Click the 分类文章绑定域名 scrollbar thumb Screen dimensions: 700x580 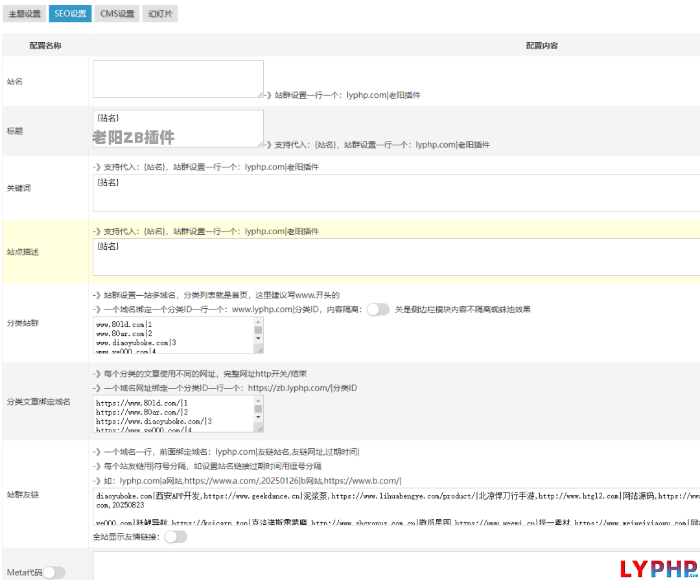pos(258,409)
